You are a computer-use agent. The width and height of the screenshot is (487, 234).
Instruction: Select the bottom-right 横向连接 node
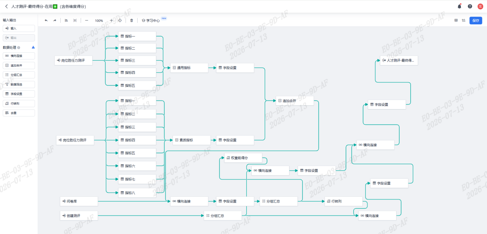pyautogui.click(x=377, y=216)
